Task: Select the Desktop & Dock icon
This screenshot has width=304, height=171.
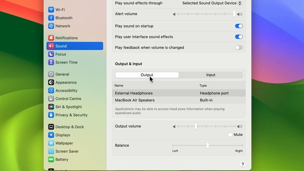Action: click(51, 127)
